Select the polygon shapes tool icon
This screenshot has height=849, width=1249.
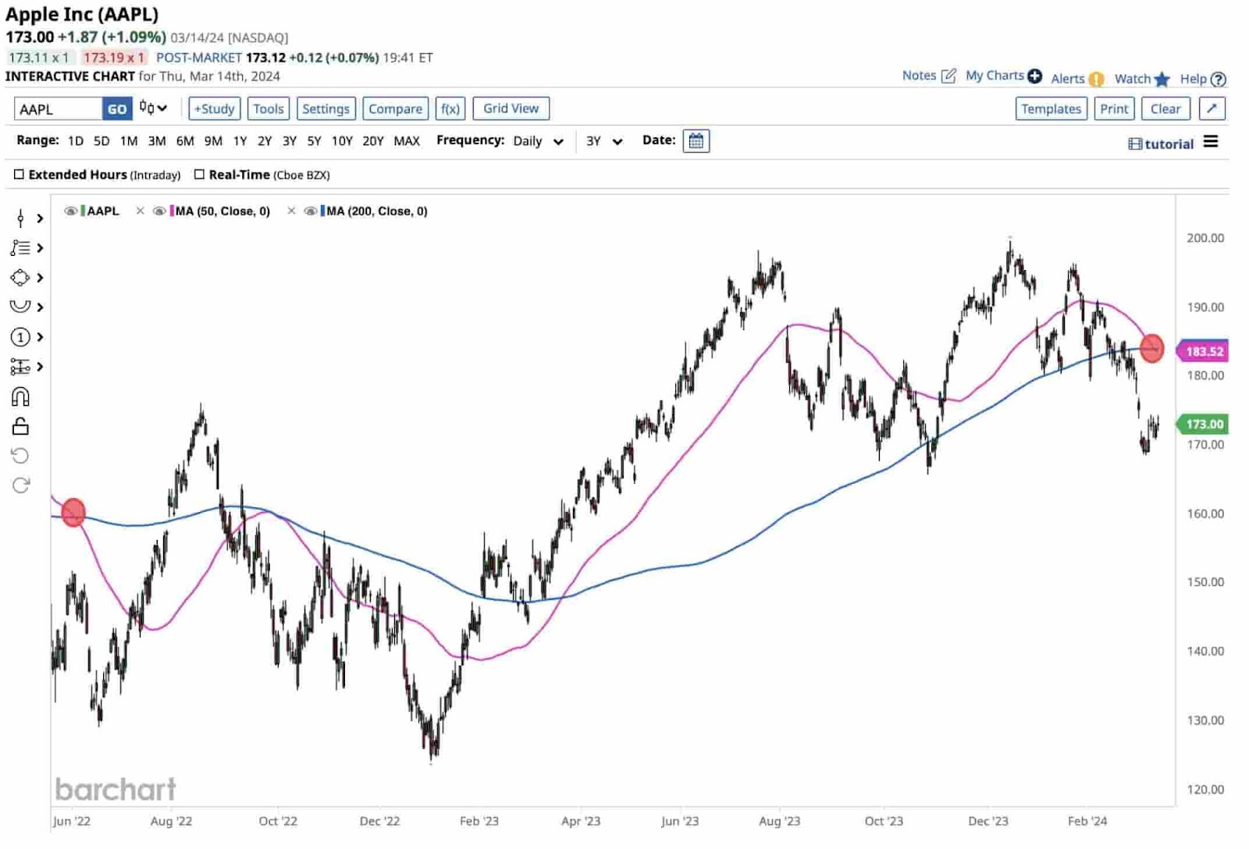[x=20, y=278]
